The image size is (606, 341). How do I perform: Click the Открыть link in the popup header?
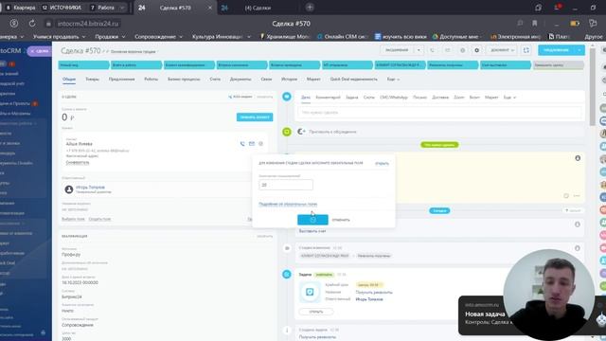coord(382,164)
